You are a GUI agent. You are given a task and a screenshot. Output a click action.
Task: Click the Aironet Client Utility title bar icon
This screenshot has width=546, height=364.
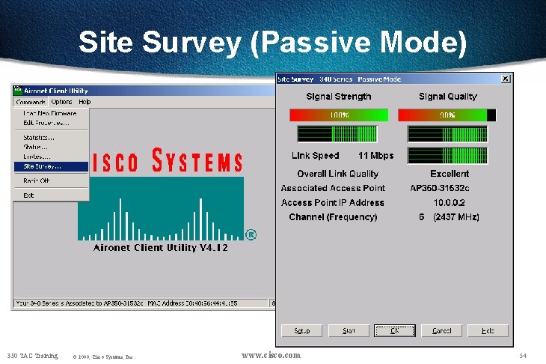17,91
